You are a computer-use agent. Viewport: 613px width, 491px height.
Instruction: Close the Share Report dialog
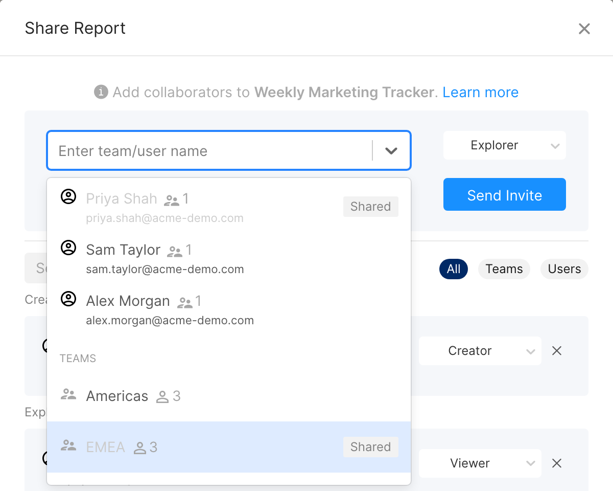pos(584,29)
